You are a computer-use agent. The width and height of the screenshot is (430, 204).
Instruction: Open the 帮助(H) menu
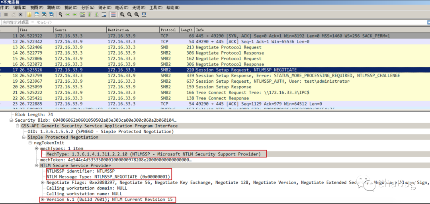[173, 8]
